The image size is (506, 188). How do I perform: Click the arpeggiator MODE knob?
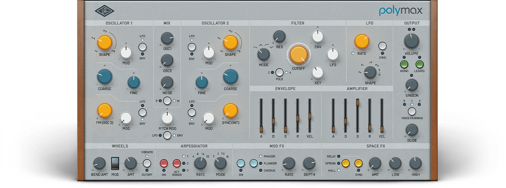point(220,163)
